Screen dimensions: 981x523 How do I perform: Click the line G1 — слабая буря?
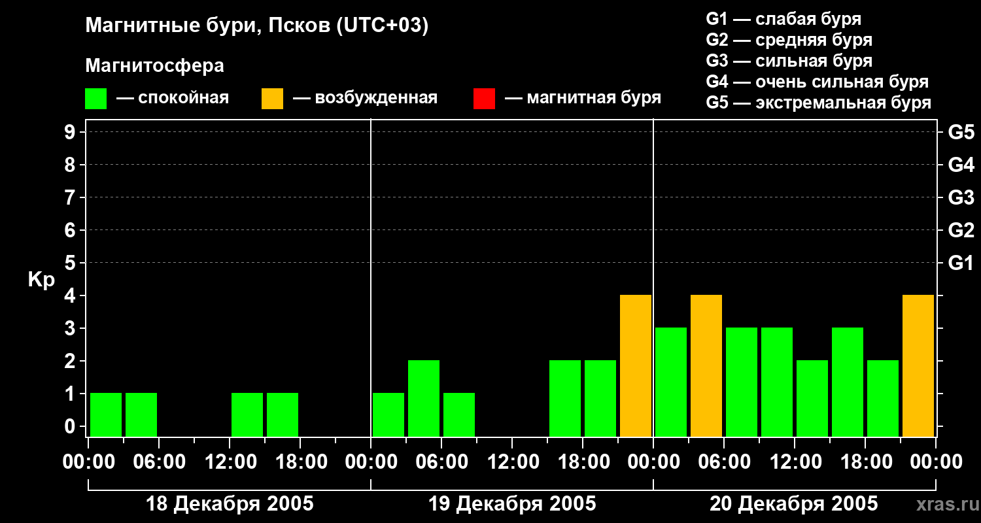pos(783,19)
